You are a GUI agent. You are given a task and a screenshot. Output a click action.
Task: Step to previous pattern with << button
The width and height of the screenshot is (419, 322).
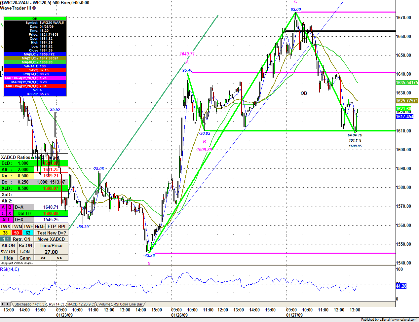coord(43,258)
